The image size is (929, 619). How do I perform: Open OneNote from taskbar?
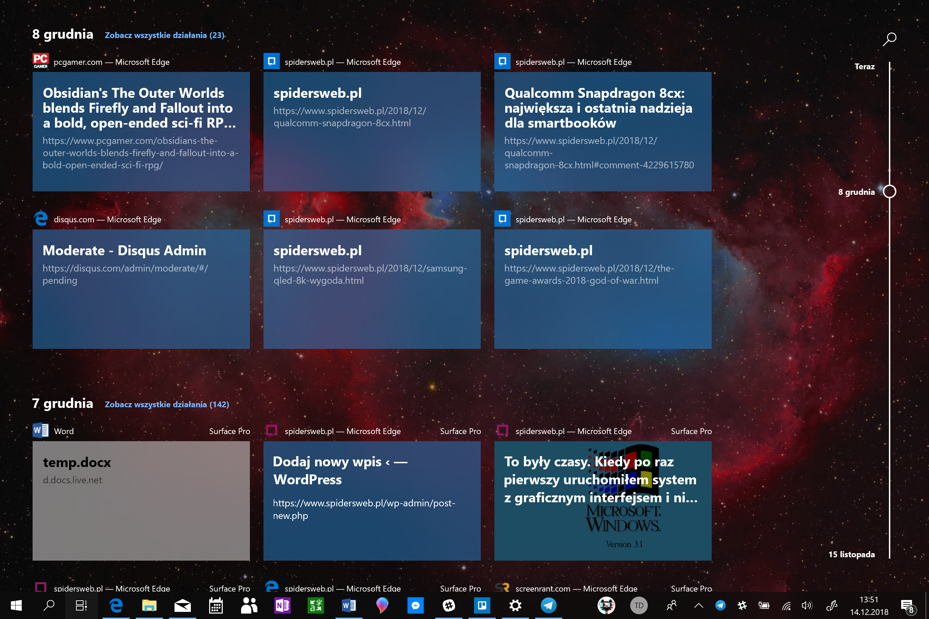pos(282,605)
